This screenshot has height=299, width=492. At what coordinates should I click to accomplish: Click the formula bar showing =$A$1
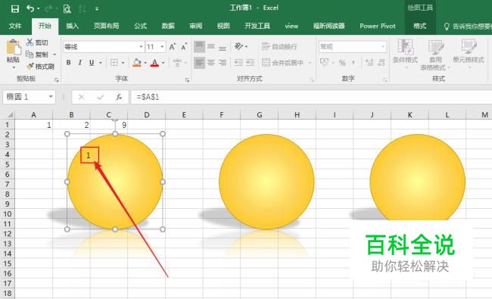click(310, 97)
